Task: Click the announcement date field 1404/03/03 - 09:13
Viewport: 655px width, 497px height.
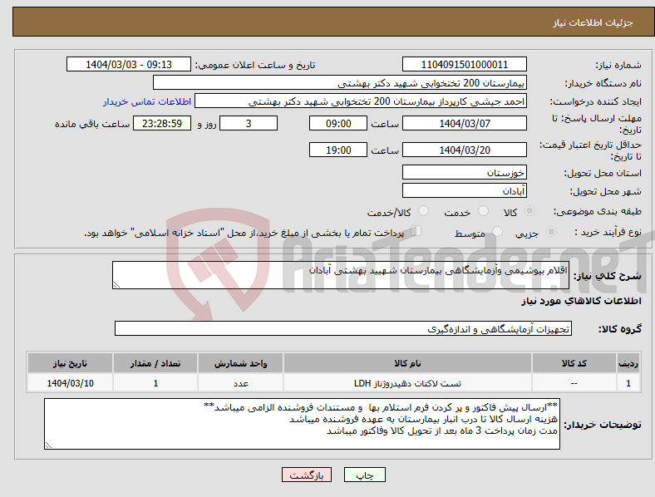Action: (x=129, y=64)
